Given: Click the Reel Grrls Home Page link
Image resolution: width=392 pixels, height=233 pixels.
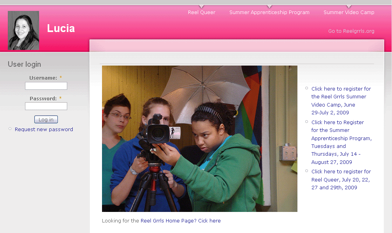Looking at the screenshot, I should [181, 221].
